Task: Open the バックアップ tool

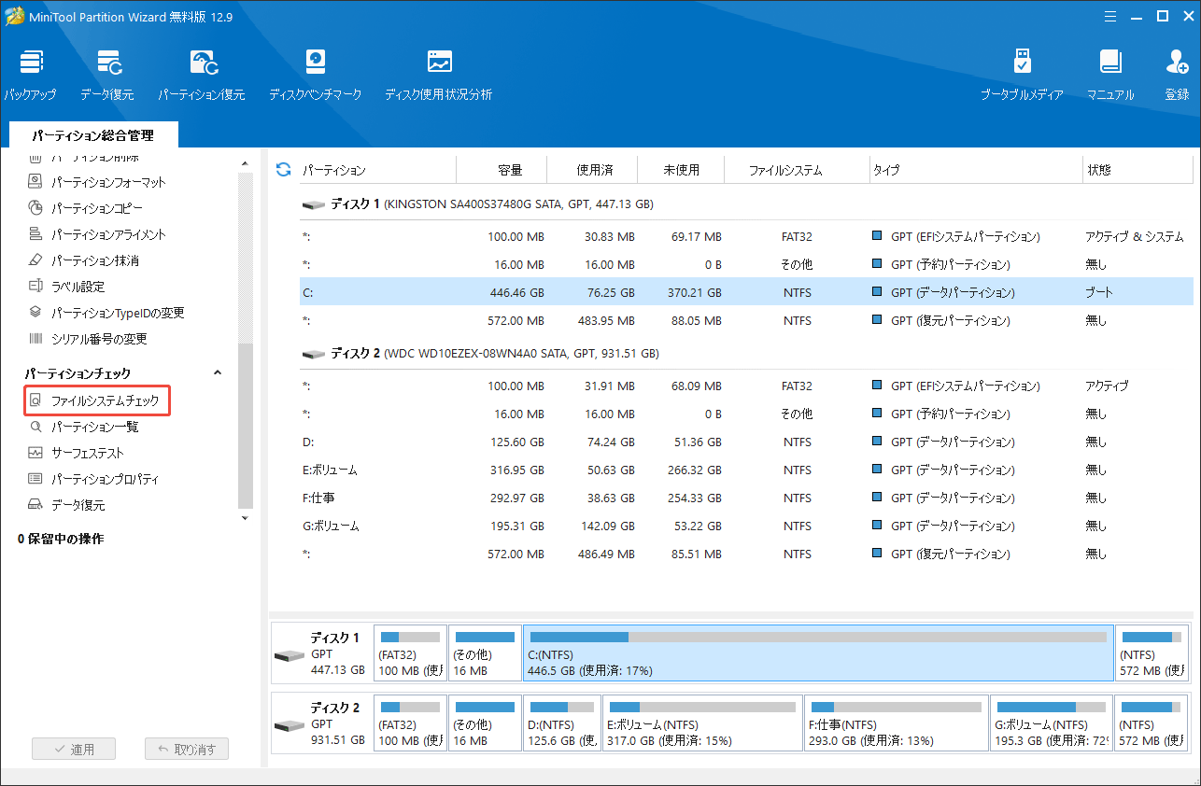Action: 29,75
